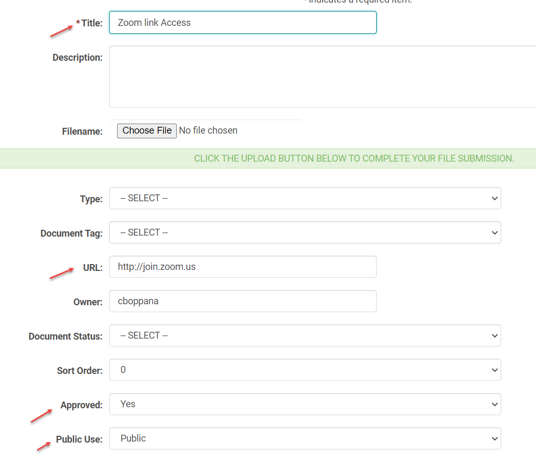
Task: Open the Type dropdown
Action: [305, 198]
